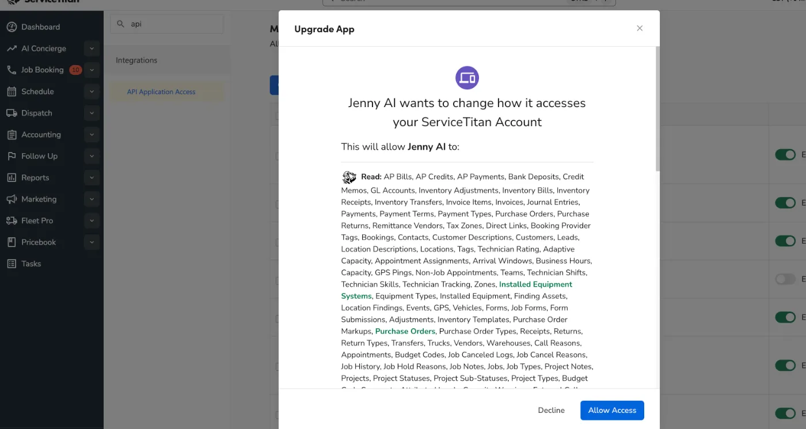Screen dimensions: 806x429
Task: Expand the AI Concierge menu chevron
Action: (92, 49)
